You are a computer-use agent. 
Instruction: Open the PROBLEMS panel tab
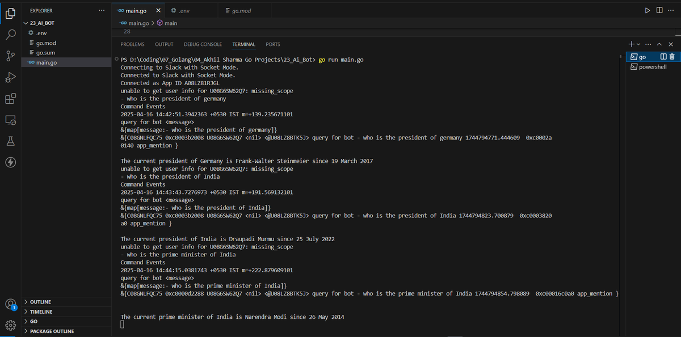[132, 44]
